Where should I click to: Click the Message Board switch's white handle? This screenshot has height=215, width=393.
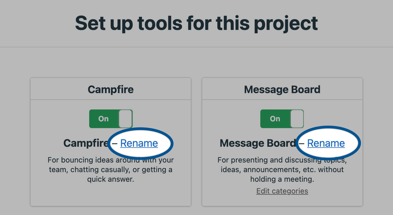(297, 119)
